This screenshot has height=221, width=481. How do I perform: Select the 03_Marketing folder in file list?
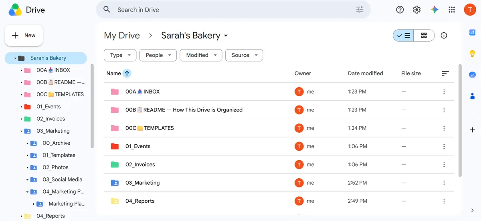[x=280, y=183]
